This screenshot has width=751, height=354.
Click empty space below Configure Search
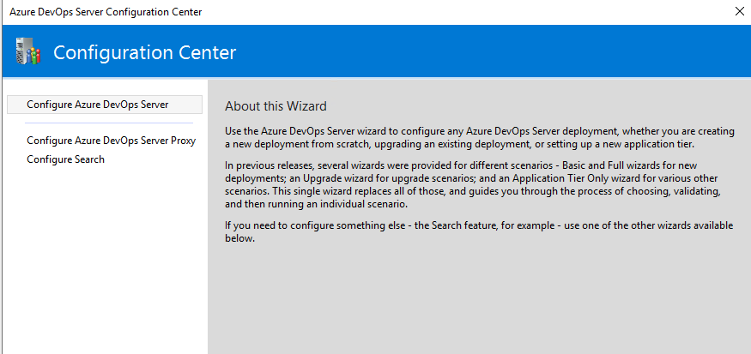coord(103,257)
